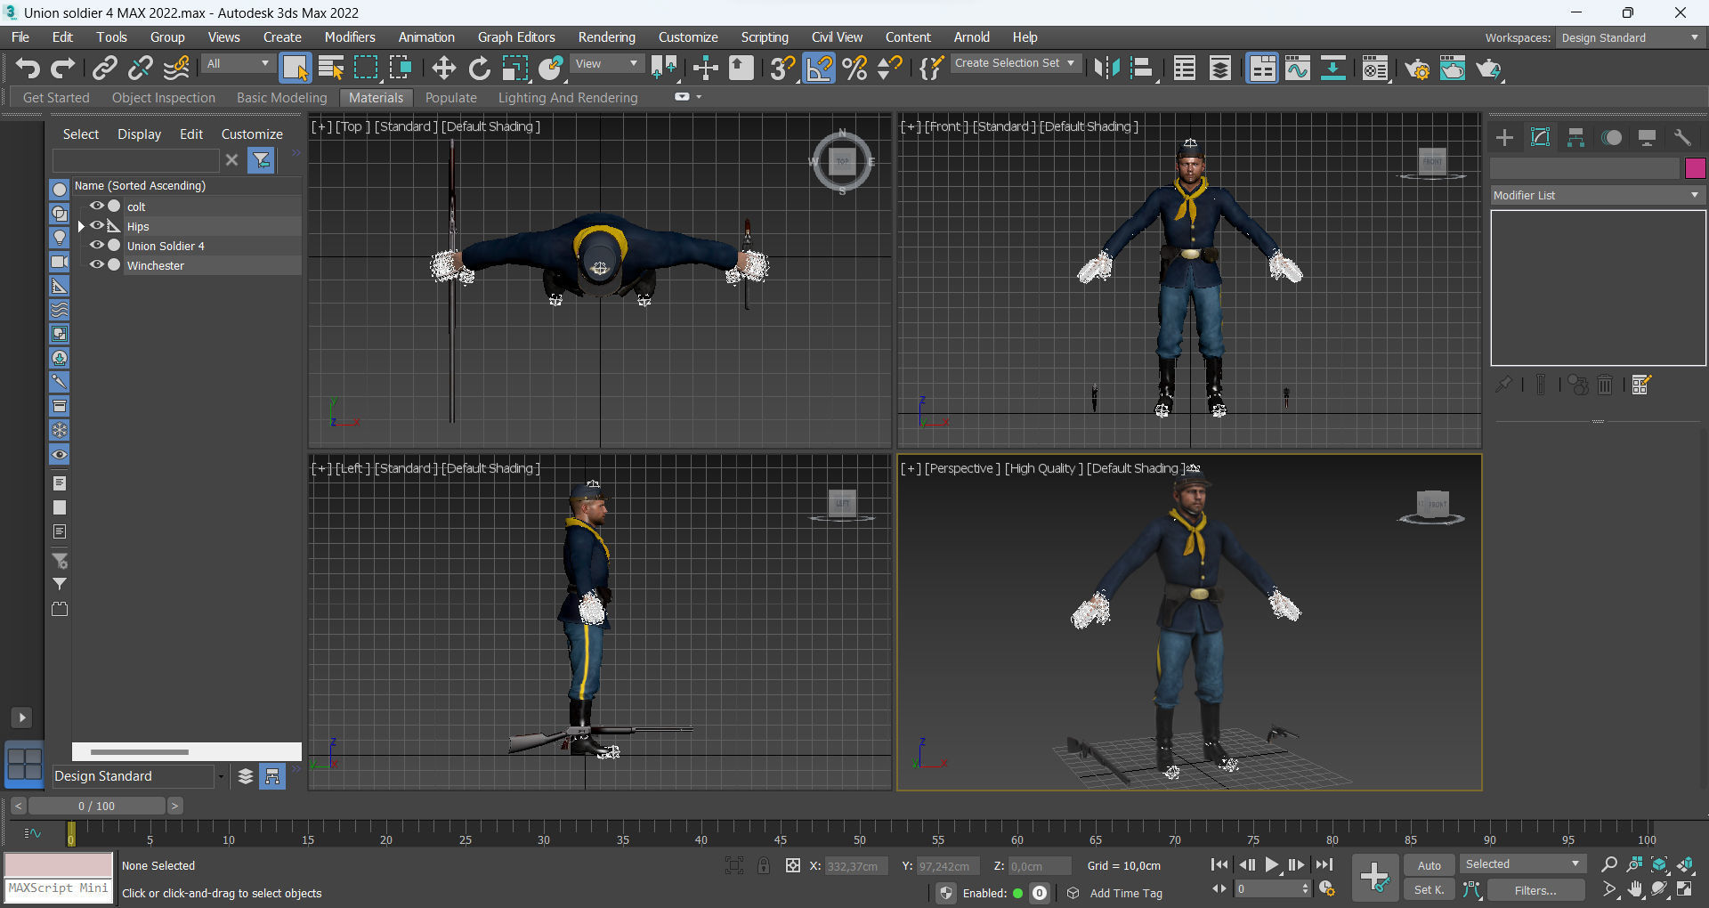Click the Top viewport ViewCube compass
Image resolution: width=1709 pixels, height=908 pixels.
click(842, 161)
